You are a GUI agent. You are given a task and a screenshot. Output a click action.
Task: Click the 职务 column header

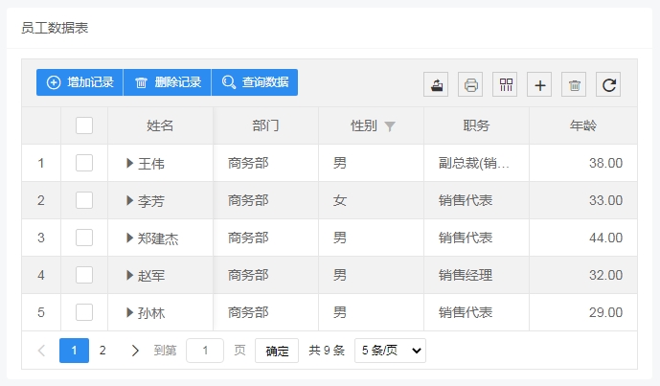(x=476, y=125)
